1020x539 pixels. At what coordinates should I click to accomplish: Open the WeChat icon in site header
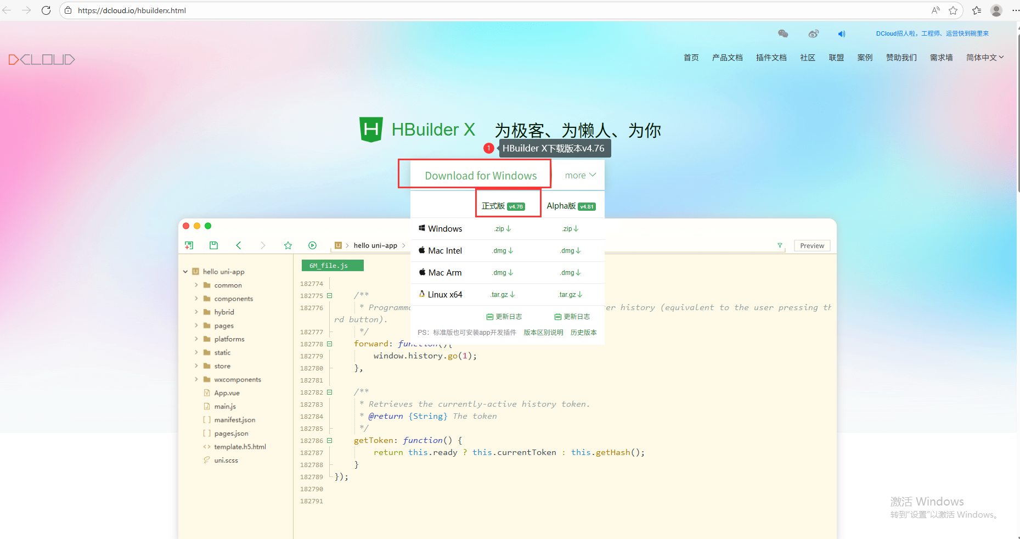click(x=783, y=33)
